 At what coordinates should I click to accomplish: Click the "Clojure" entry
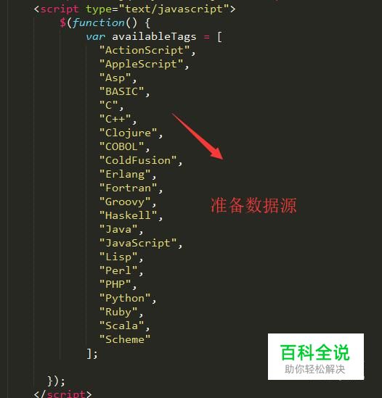(x=129, y=133)
